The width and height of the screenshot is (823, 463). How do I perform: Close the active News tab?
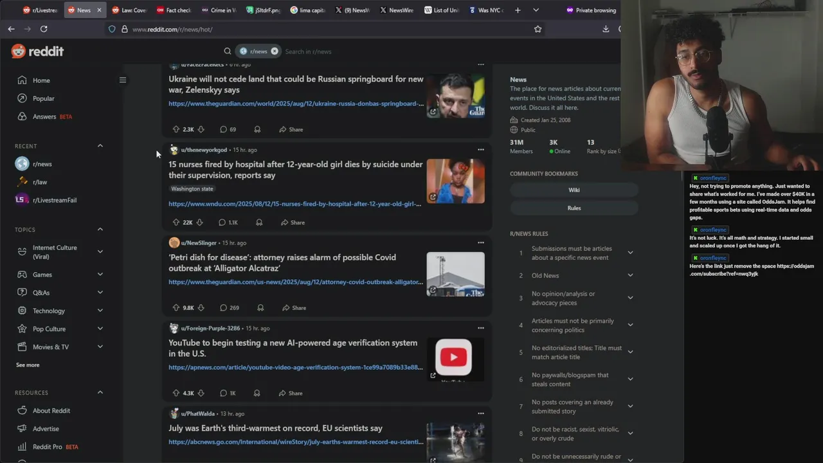[x=99, y=10]
